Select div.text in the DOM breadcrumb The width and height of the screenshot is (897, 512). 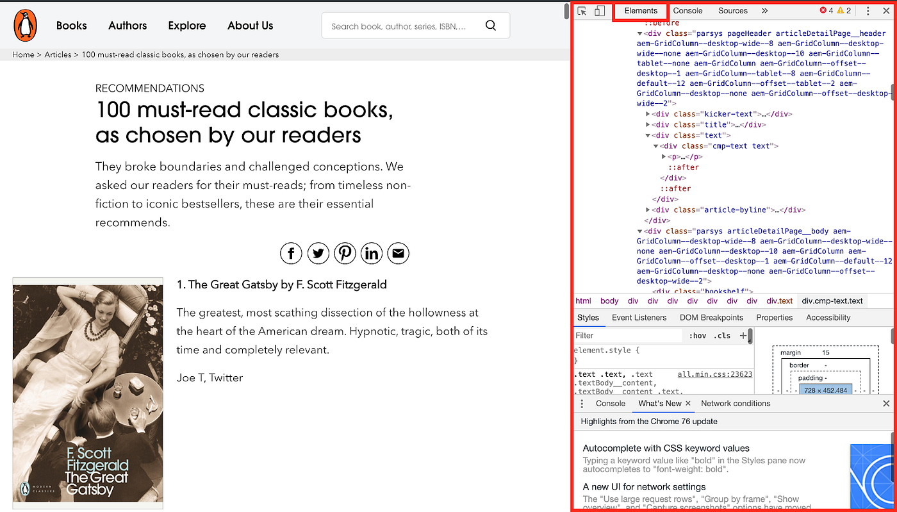(x=780, y=301)
